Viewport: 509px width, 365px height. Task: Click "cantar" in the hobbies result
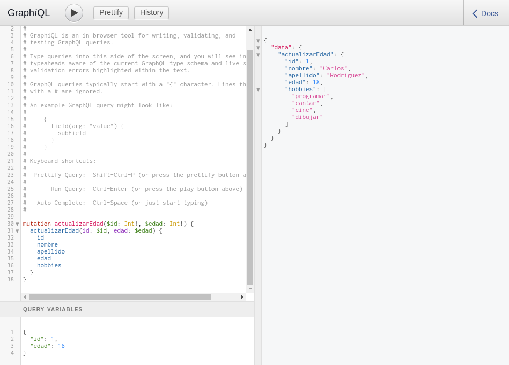[306, 103]
